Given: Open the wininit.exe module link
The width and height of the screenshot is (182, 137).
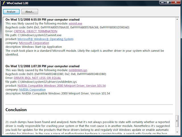Looking at the screenshot, I should 75,23.
